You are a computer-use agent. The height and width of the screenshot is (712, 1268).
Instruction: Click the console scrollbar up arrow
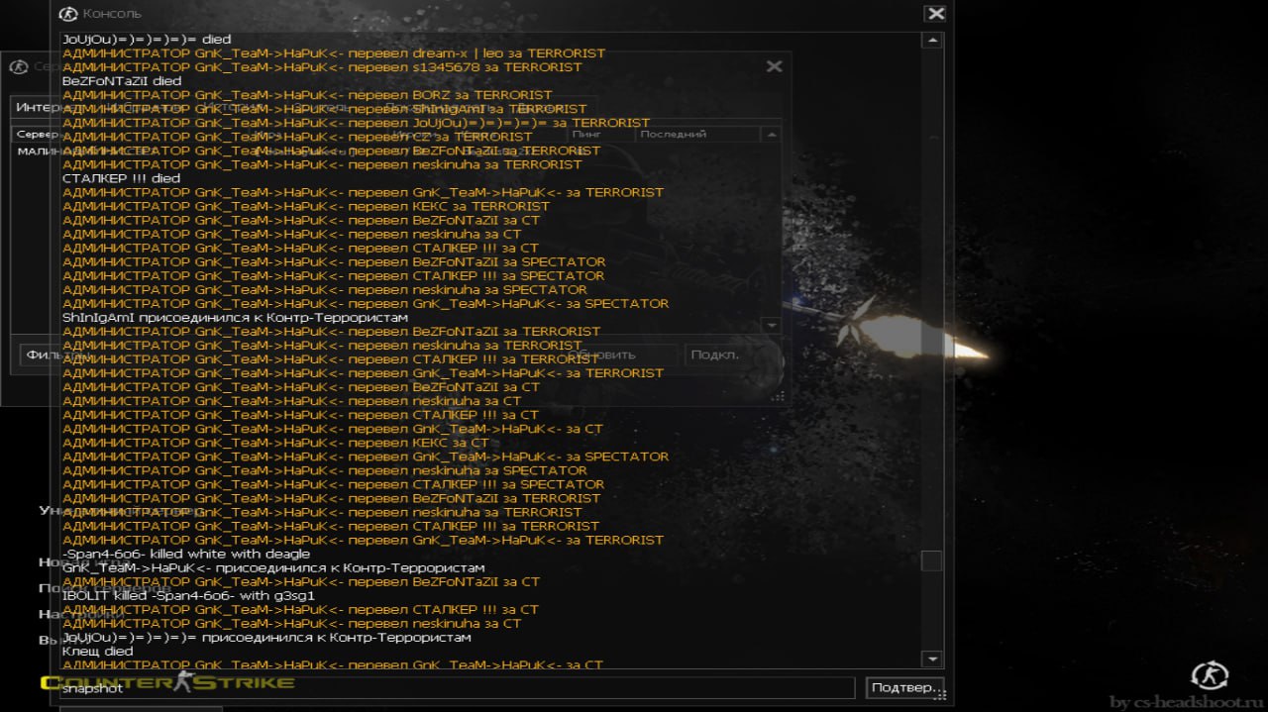pos(931,41)
